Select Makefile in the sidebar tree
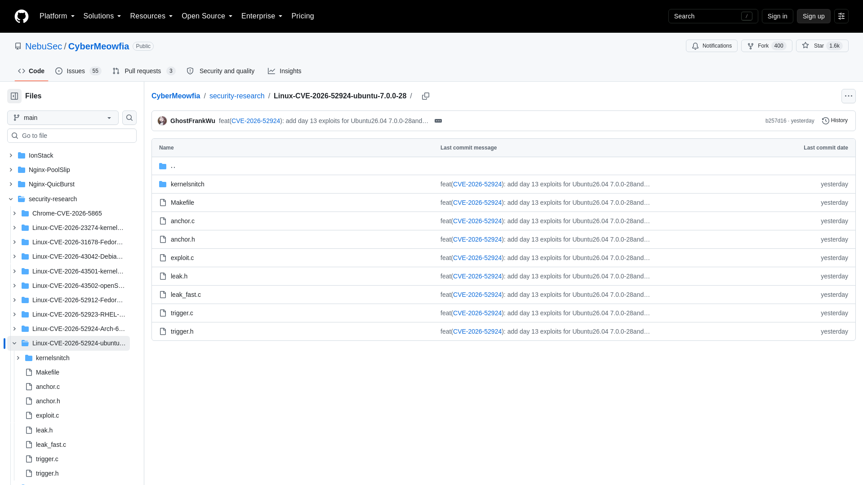Viewport: 863px width, 485px height. (48, 372)
